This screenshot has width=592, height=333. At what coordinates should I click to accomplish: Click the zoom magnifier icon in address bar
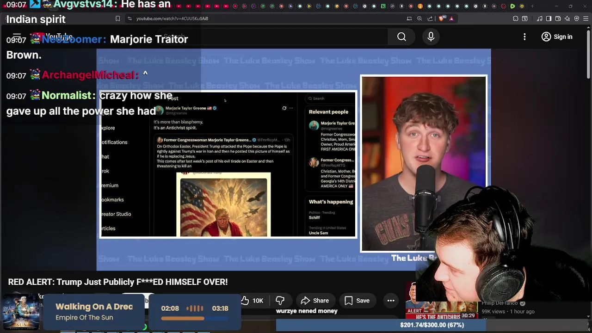coord(419,18)
